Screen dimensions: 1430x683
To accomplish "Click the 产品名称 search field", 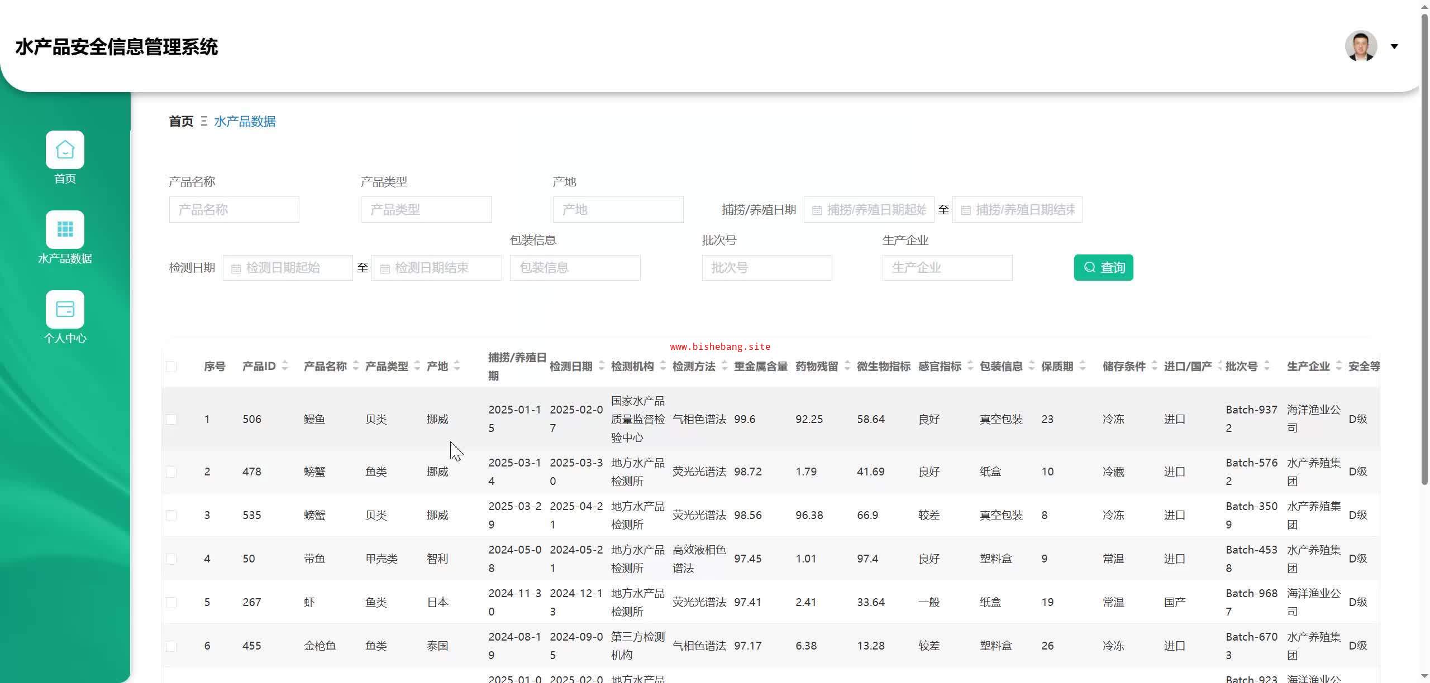I will 234,210.
